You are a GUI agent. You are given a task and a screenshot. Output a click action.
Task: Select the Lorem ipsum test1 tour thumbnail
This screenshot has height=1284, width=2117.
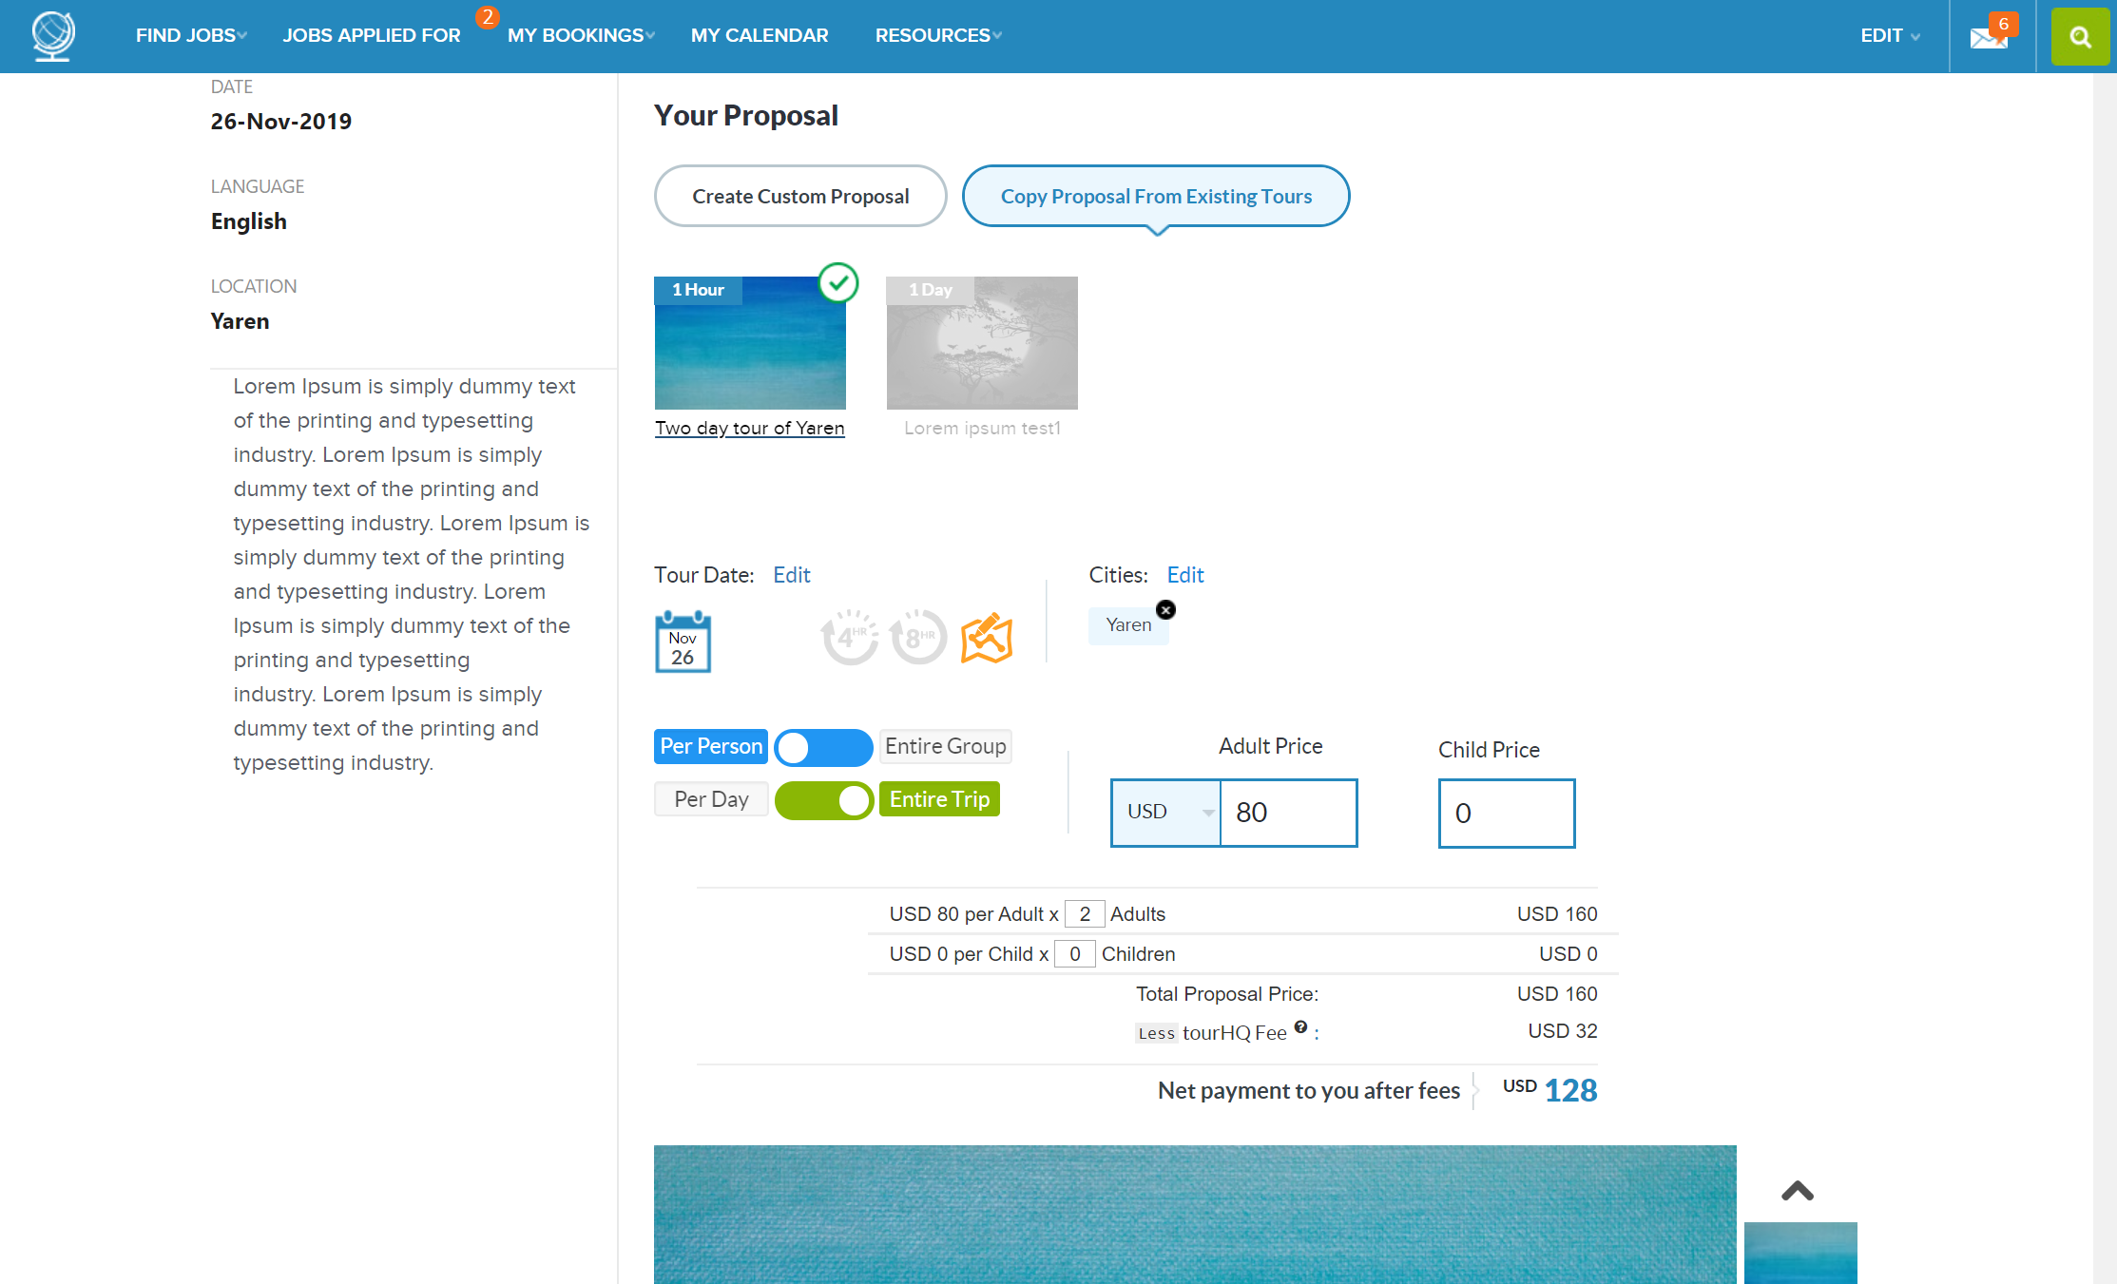(982, 343)
